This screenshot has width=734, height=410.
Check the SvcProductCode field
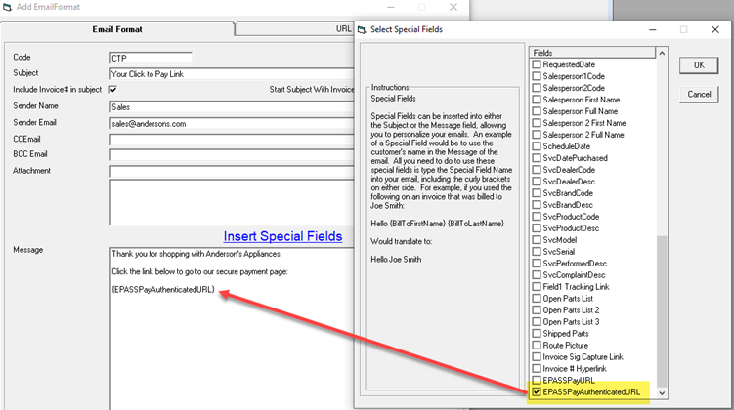537,217
